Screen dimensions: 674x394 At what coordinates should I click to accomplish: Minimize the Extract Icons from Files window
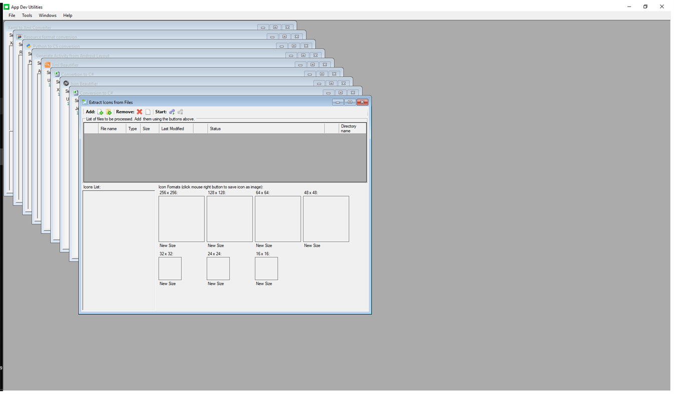[338, 102]
